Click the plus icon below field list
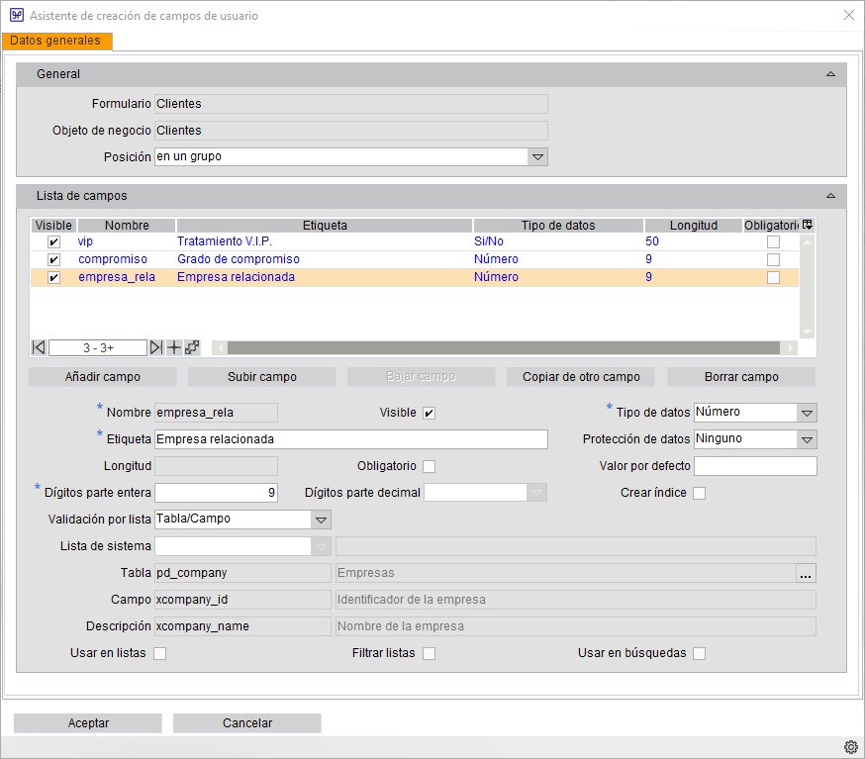This screenshot has height=759, width=865. tap(174, 347)
